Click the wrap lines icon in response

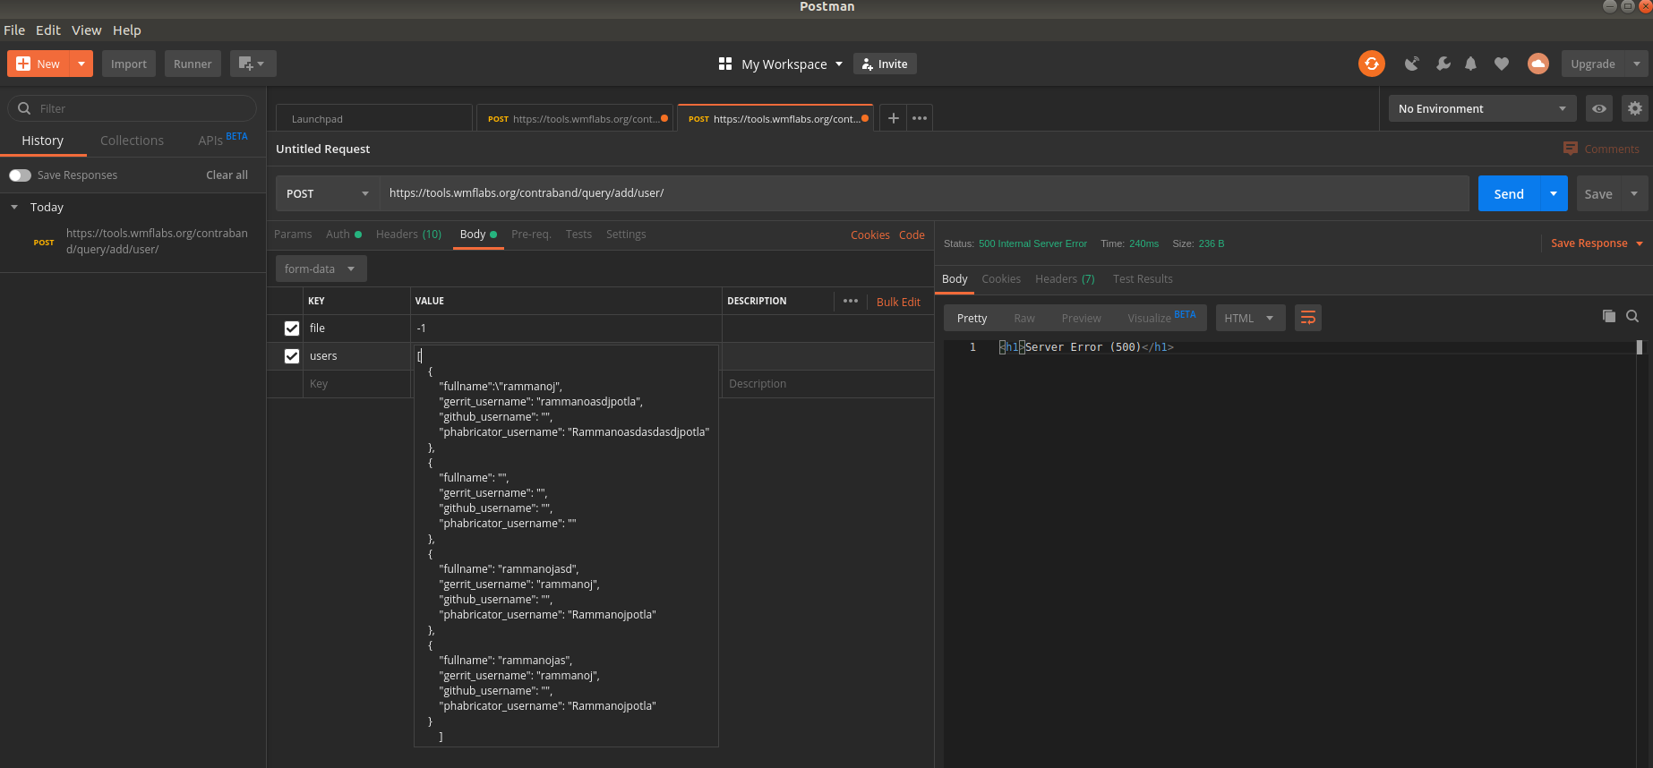click(x=1307, y=318)
